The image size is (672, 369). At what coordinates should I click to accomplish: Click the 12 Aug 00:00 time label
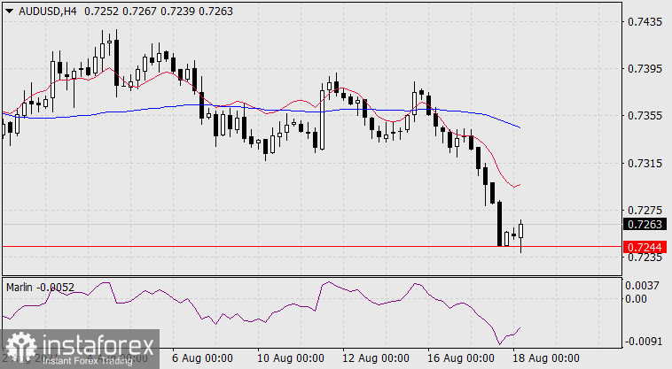coord(376,358)
